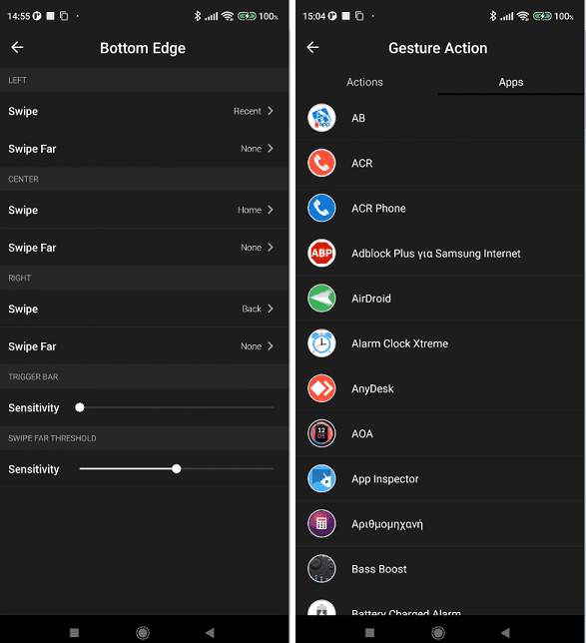This screenshot has height=643, width=586.
Task: Adjust the Trigger Bar sensitivity slider handle
Action: tap(80, 407)
